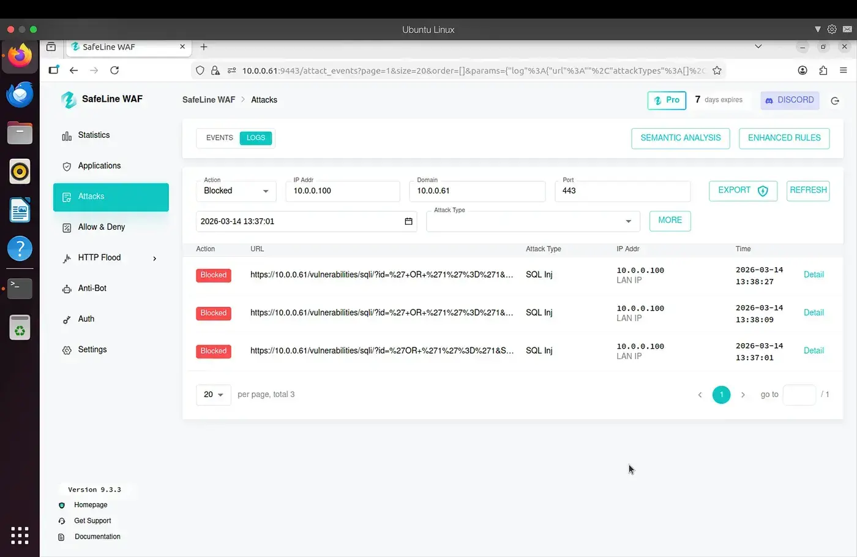The image size is (857, 557).
Task: Reload the page in the browser
Action: tap(114, 70)
